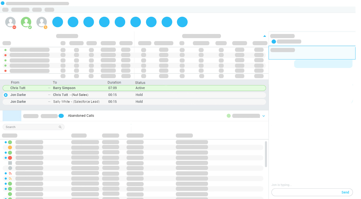
Task: Open the dropdown chevron right of Abandoned Calls
Action: [x=264, y=116]
